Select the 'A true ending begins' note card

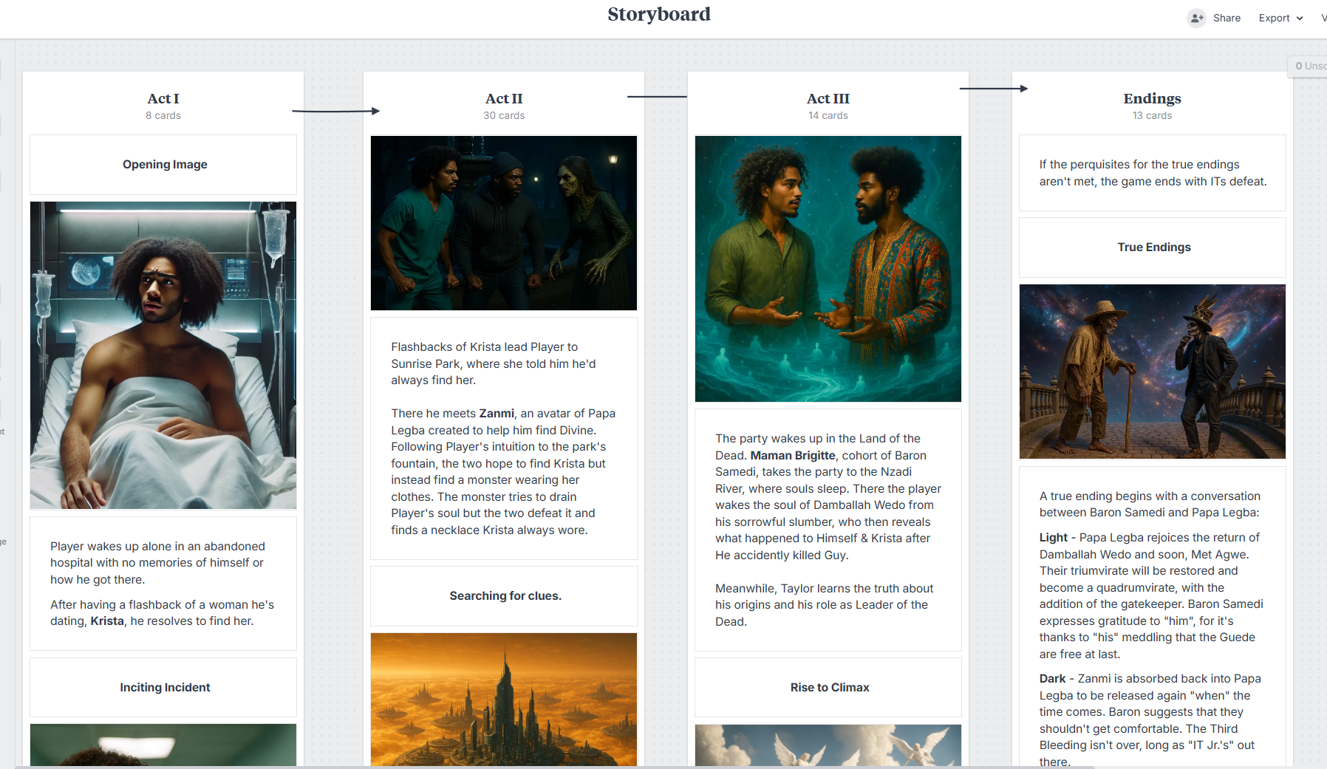coord(1152,617)
